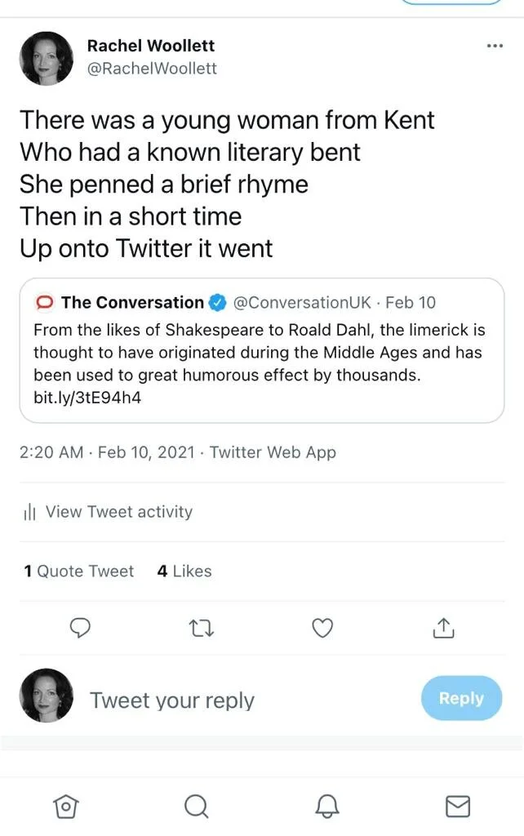
Task: Open the Search magnifier tab
Action: [x=196, y=807]
